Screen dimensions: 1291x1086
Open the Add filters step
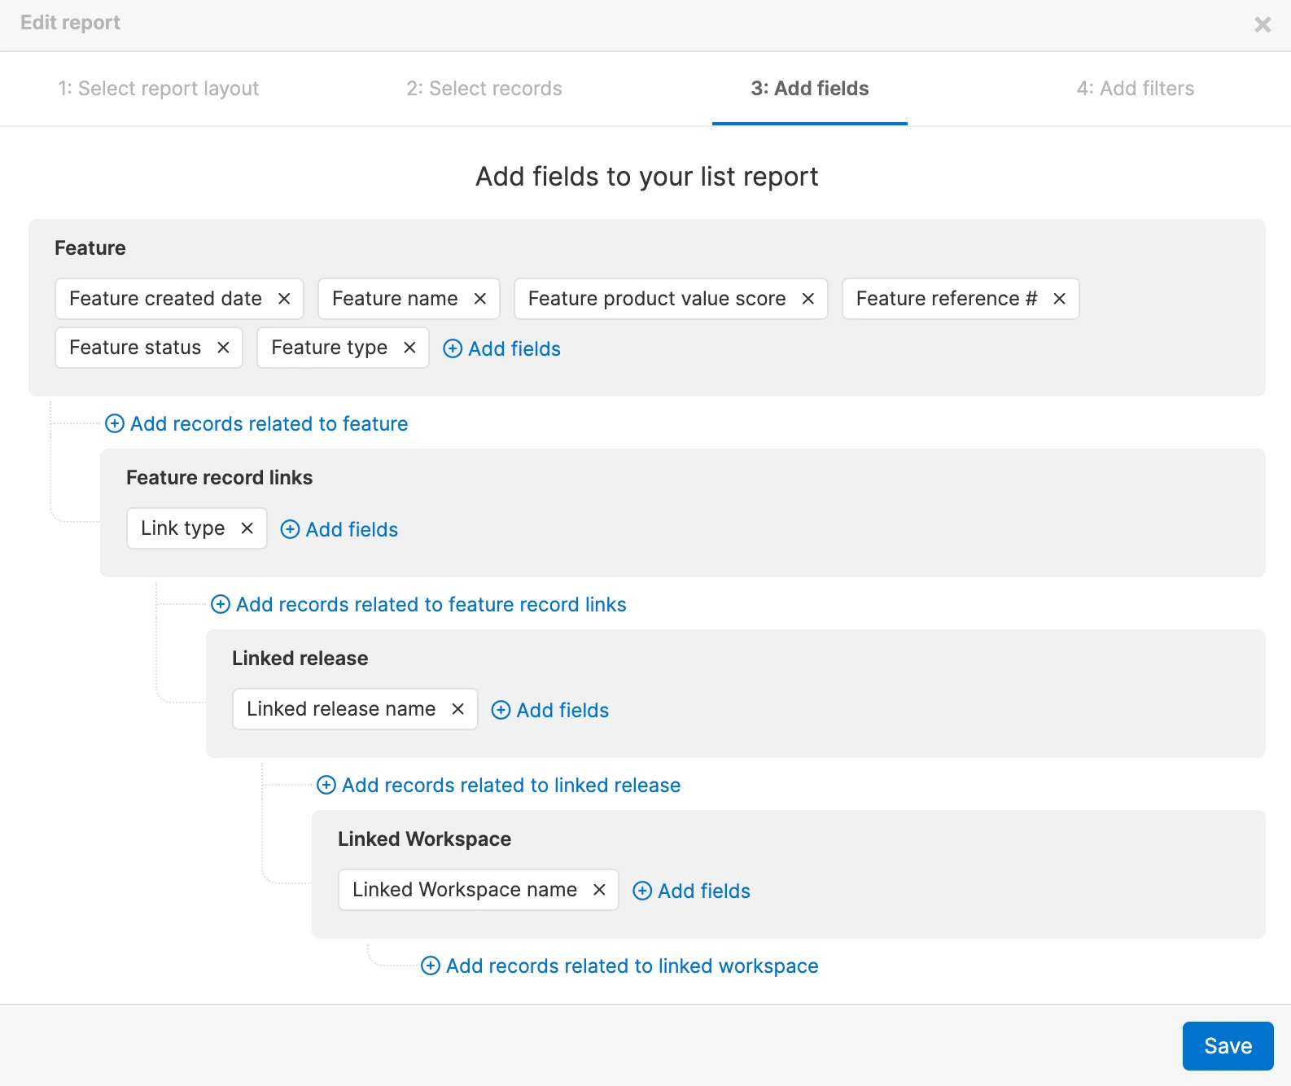[1135, 89]
